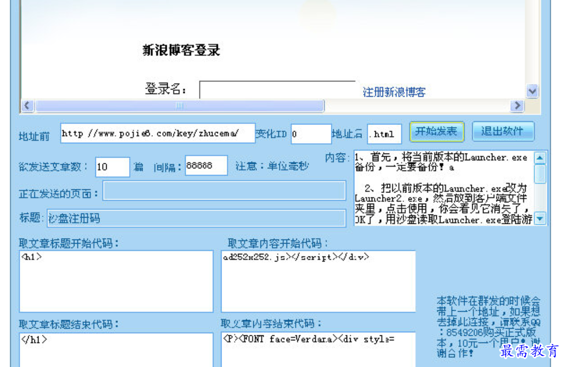Click the 标题 field containing 沙盘注册码
Viewport: 563px width, 367px height.
coord(196,218)
